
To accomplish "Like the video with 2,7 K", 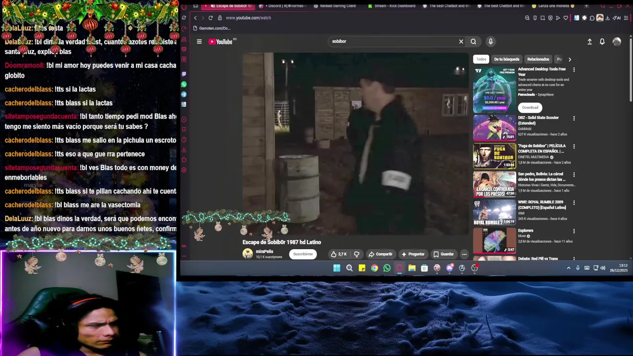I will coord(339,254).
